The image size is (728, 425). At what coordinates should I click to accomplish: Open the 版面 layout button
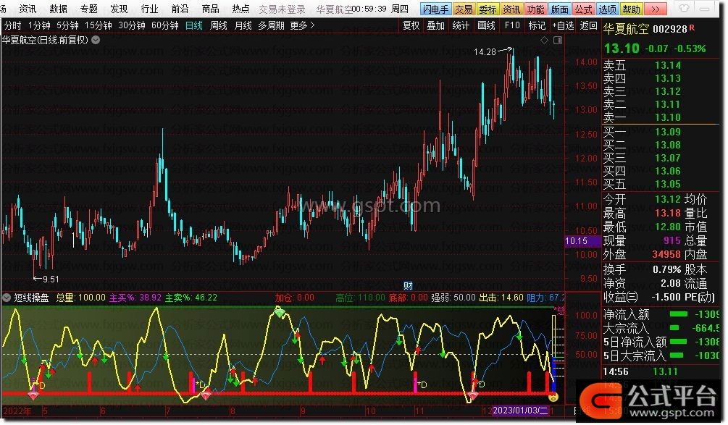[x=559, y=9]
